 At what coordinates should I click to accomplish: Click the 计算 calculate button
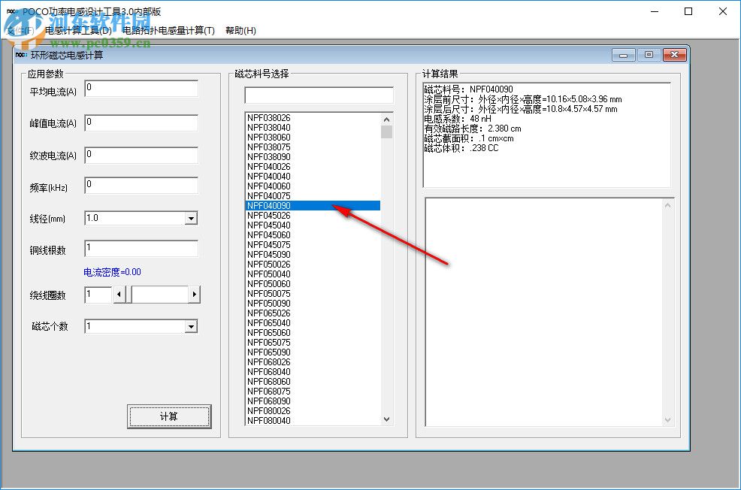(169, 416)
